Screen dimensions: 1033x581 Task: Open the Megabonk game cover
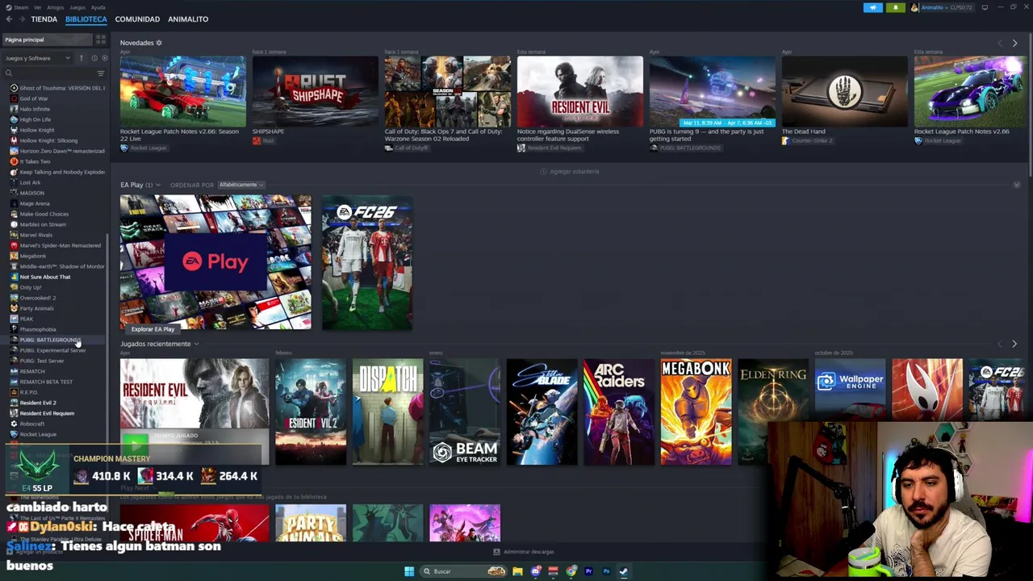click(x=696, y=412)
